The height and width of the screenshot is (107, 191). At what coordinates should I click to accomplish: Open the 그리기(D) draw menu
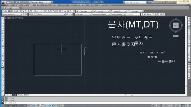(x=54, y=5)
